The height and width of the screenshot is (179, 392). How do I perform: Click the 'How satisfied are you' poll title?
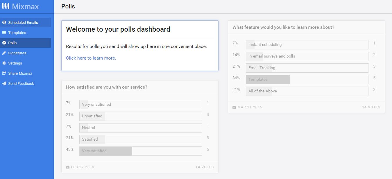pyautogui.click(x=107, y=87)
